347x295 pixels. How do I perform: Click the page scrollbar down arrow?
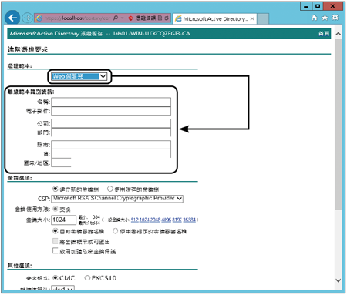[339, 280]
